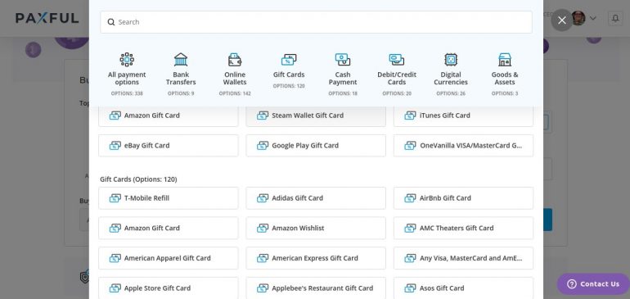Select Goods & Assets category
Image resolution: width=630 pixels, height=299 pixels.
505,75
